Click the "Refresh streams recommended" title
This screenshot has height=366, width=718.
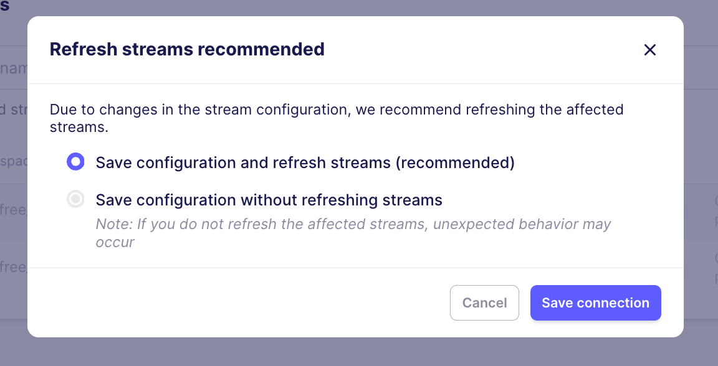187,49
